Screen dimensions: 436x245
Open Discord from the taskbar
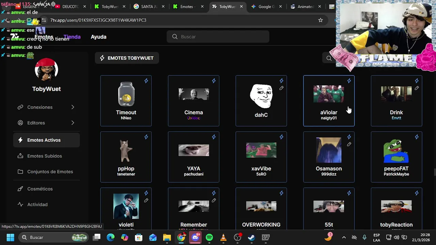195,238
